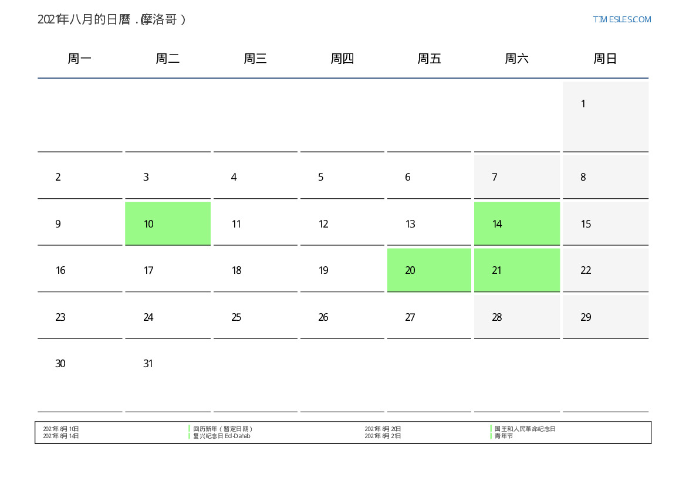Image resolution: width=686 pixels, height=485 pixels.
Task: Select day 1 on Sunday
Action: 606,116
